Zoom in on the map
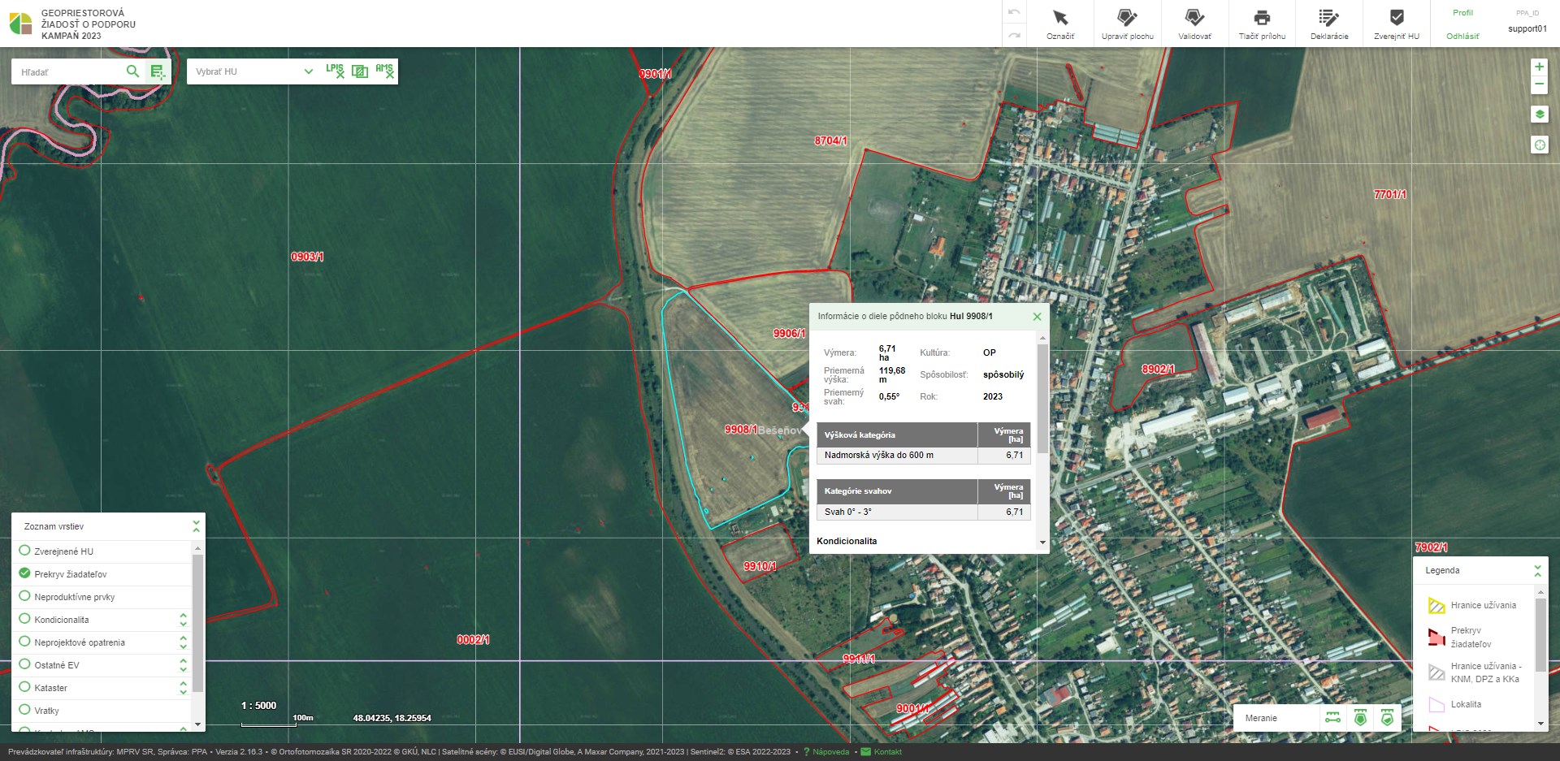This screenshot has height=761, width=1560. pos(1539,67)
